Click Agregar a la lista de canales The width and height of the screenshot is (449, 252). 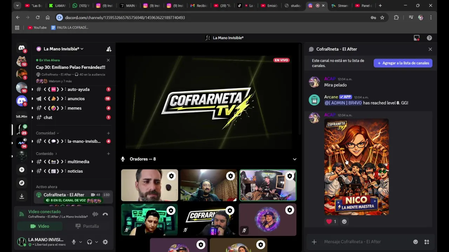[x=403, y=63]
